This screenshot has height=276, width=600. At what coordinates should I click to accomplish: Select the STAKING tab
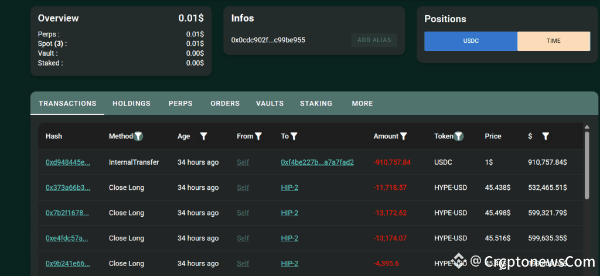[x=316, y=104]
